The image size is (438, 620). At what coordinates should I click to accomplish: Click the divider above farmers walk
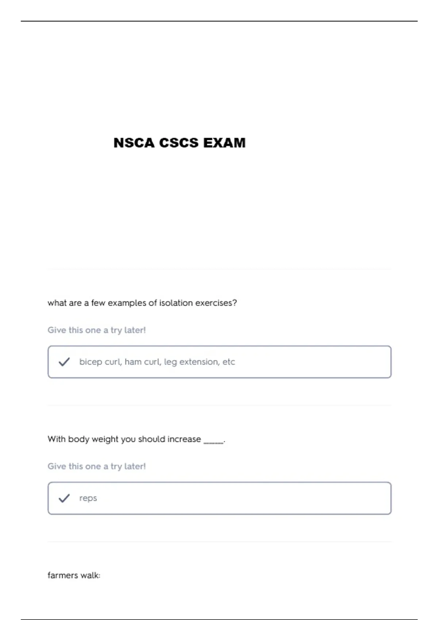(x=219, y=542)
